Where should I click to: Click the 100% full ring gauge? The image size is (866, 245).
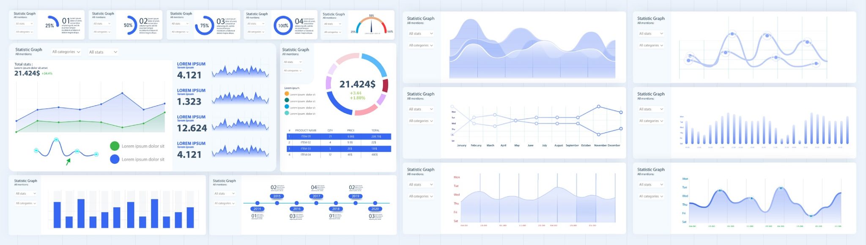[x=283, y=25]
